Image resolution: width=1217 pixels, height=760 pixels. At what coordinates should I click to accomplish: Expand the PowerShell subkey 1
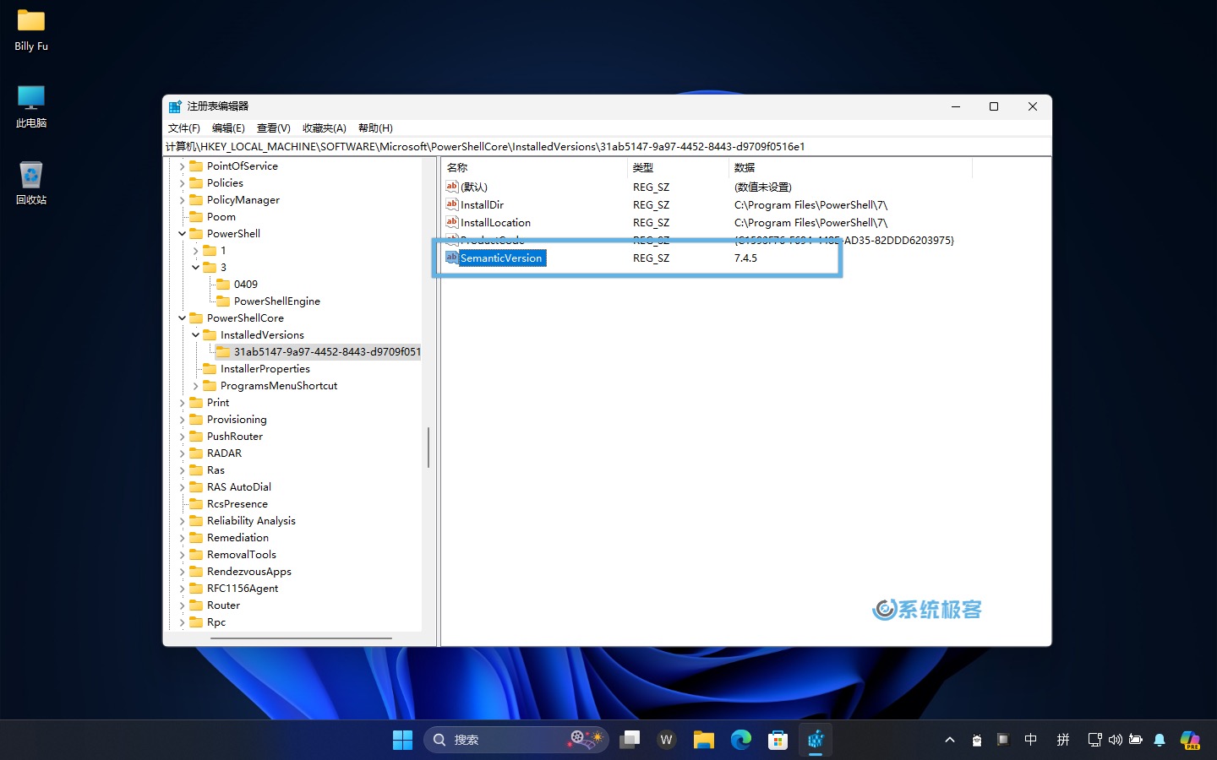(196, 251)
